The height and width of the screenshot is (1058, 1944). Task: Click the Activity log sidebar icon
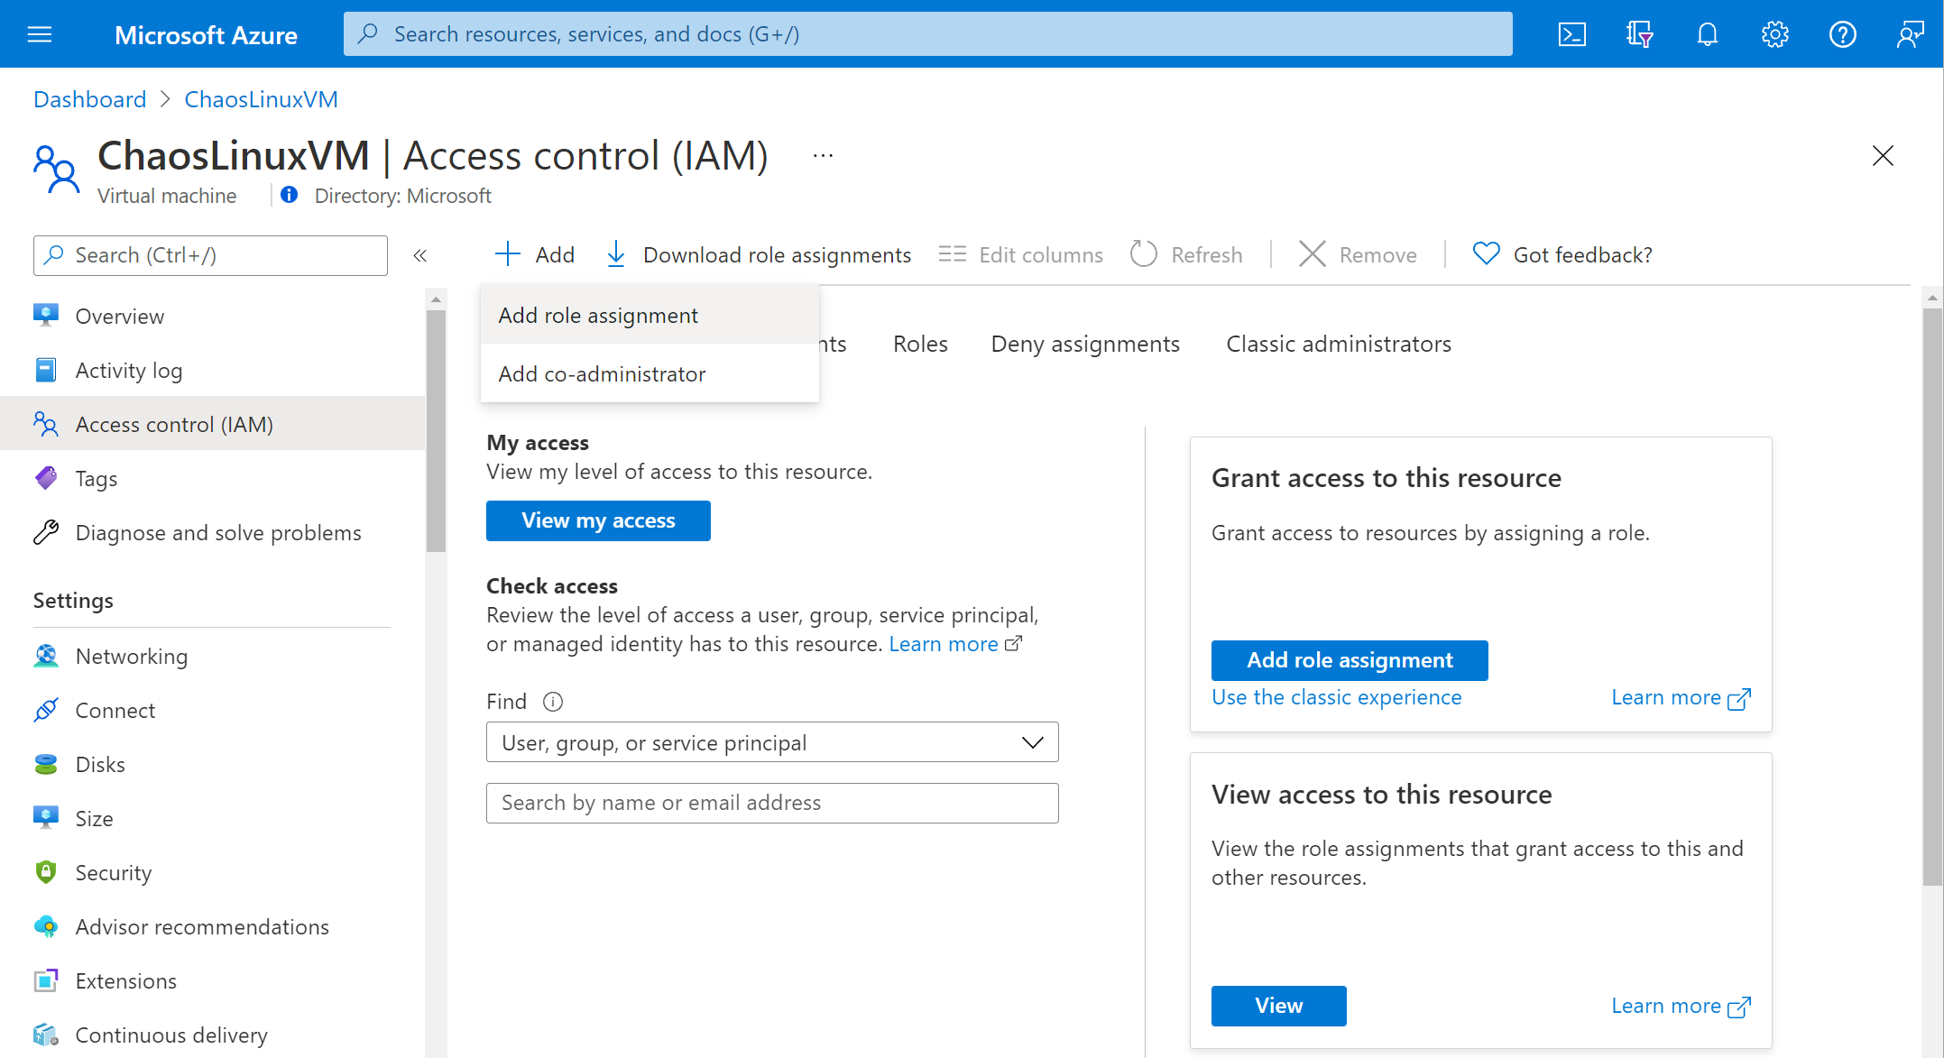tap(47, 369)
